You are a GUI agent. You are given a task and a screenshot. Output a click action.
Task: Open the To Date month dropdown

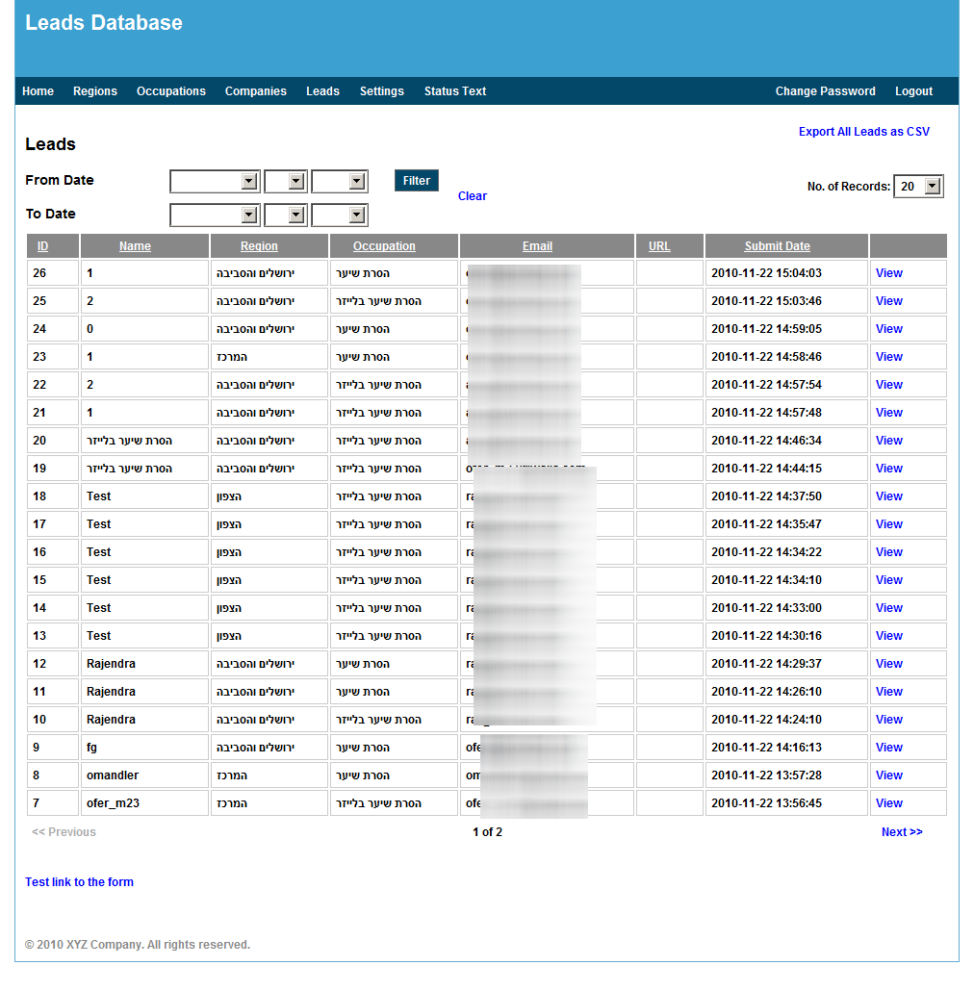pyautogui.click(x=214, y=215)
